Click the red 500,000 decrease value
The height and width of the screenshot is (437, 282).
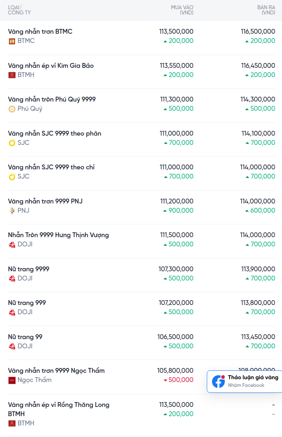[x=181, y=380]
